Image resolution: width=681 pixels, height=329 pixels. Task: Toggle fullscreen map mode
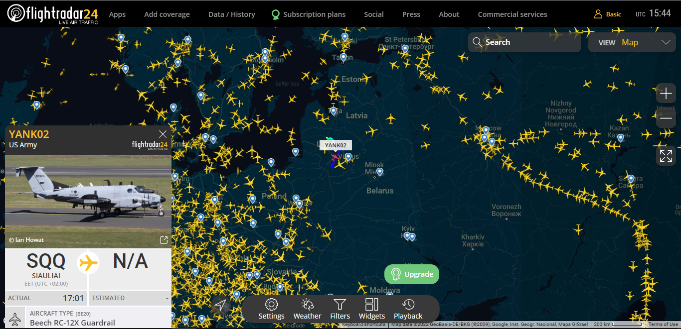(666, 156)
